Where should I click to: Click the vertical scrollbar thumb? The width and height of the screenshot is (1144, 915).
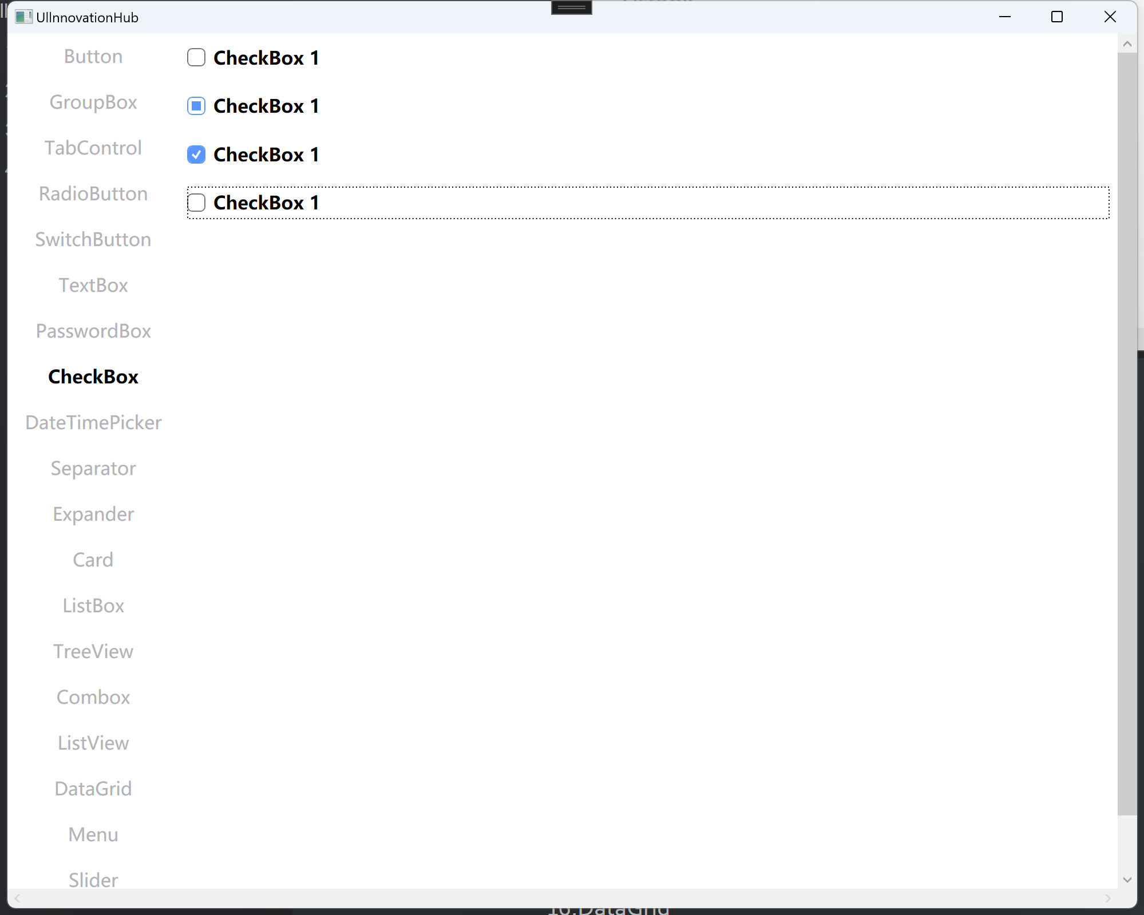pyautogui.click(x=1127, y=434)
